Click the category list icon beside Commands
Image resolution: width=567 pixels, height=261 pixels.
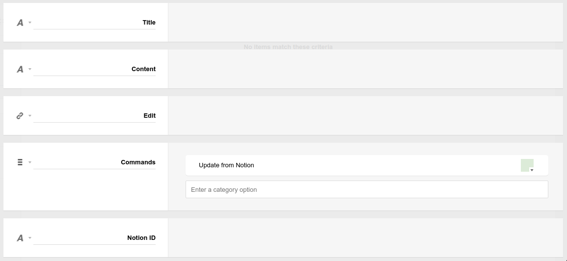pos(20,162)
